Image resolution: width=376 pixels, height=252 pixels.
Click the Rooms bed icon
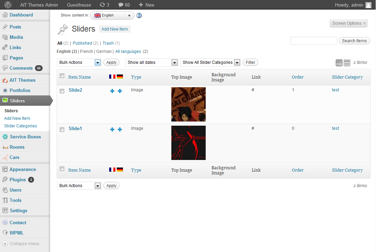5,147
